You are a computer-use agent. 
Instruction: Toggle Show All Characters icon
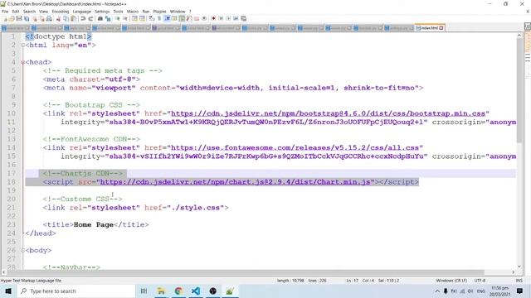(158, 18)
